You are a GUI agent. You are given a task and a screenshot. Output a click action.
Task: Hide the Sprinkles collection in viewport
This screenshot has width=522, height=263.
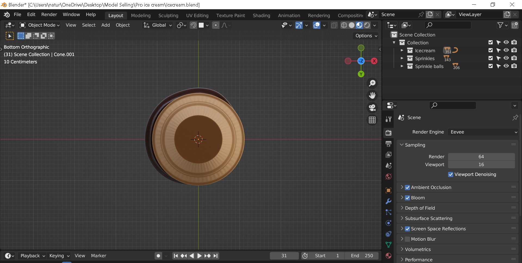[x=506, y=58]
